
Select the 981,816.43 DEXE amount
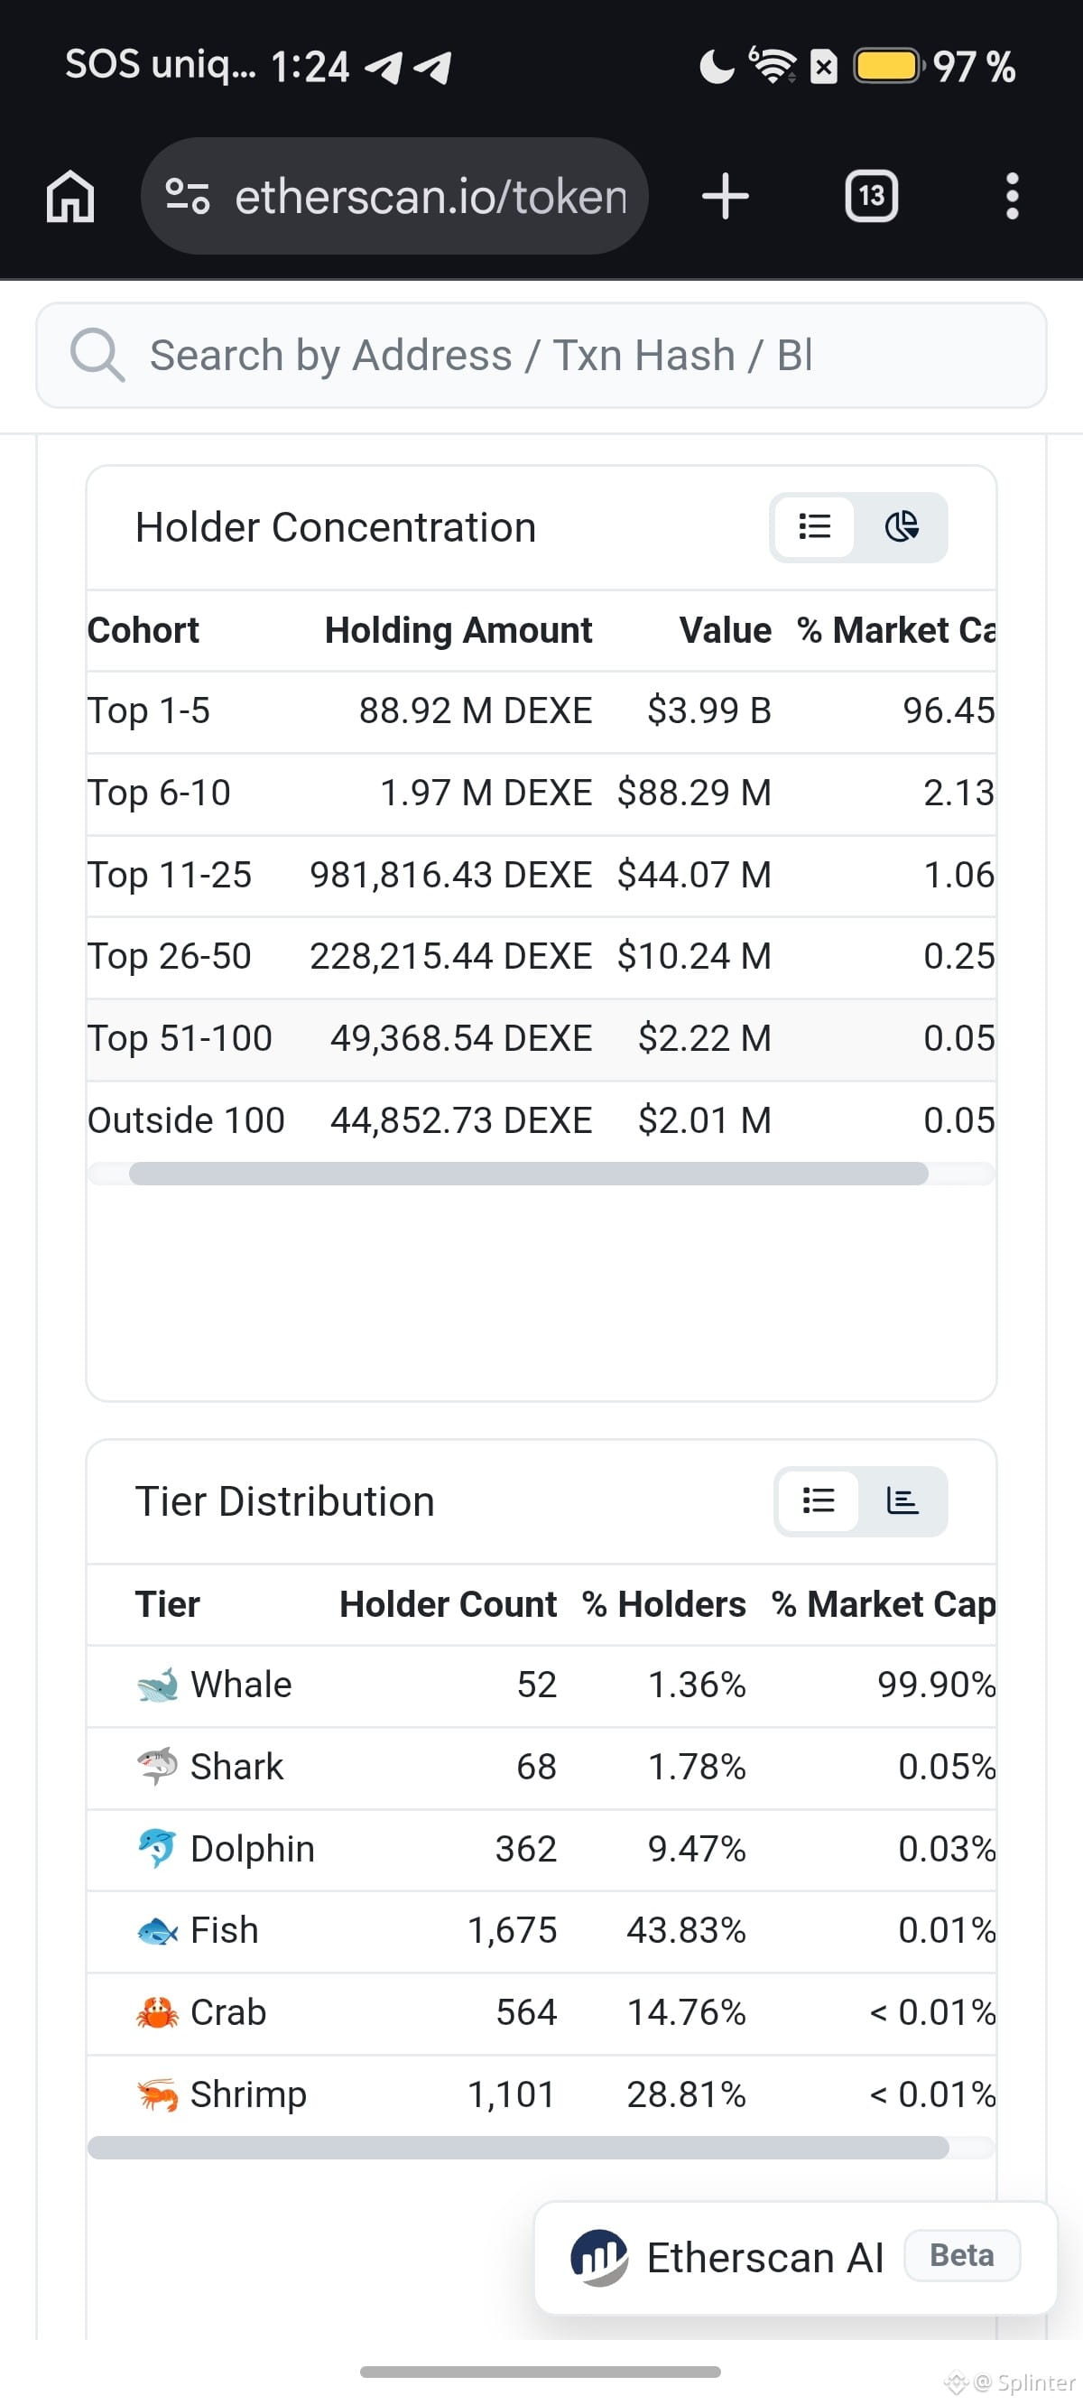(x=451, y=875)
